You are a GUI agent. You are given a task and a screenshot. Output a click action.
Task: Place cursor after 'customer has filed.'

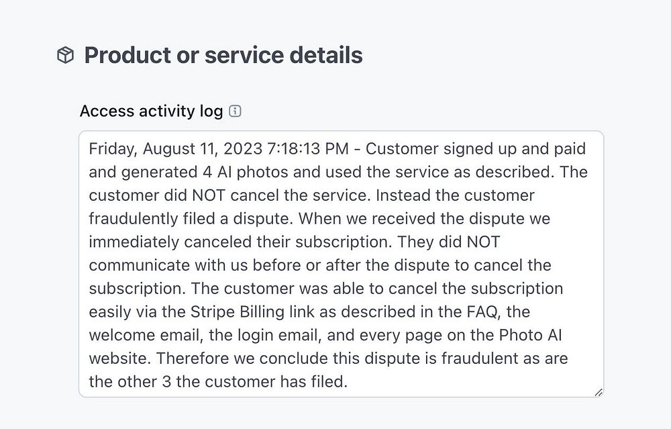tap(348, 382)
